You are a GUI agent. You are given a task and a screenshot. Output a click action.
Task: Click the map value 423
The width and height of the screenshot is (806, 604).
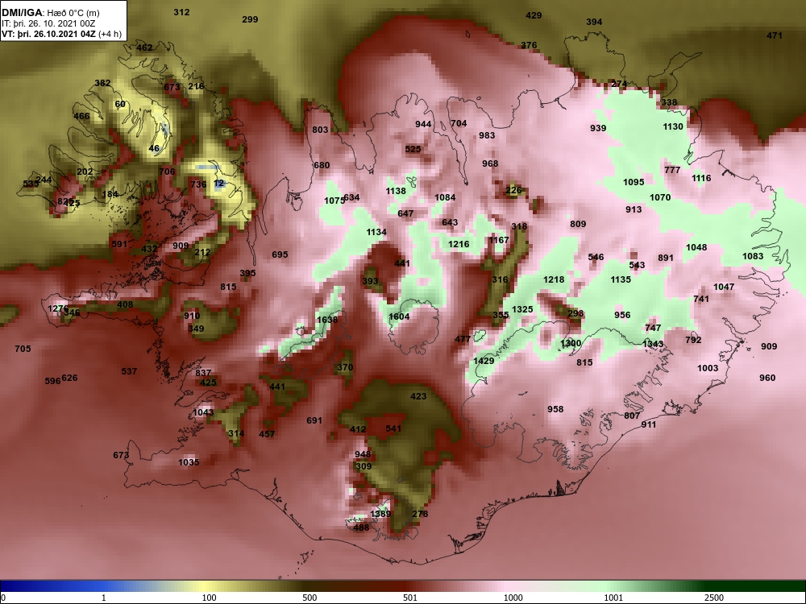pyautogui.click(x=418, y=396)
